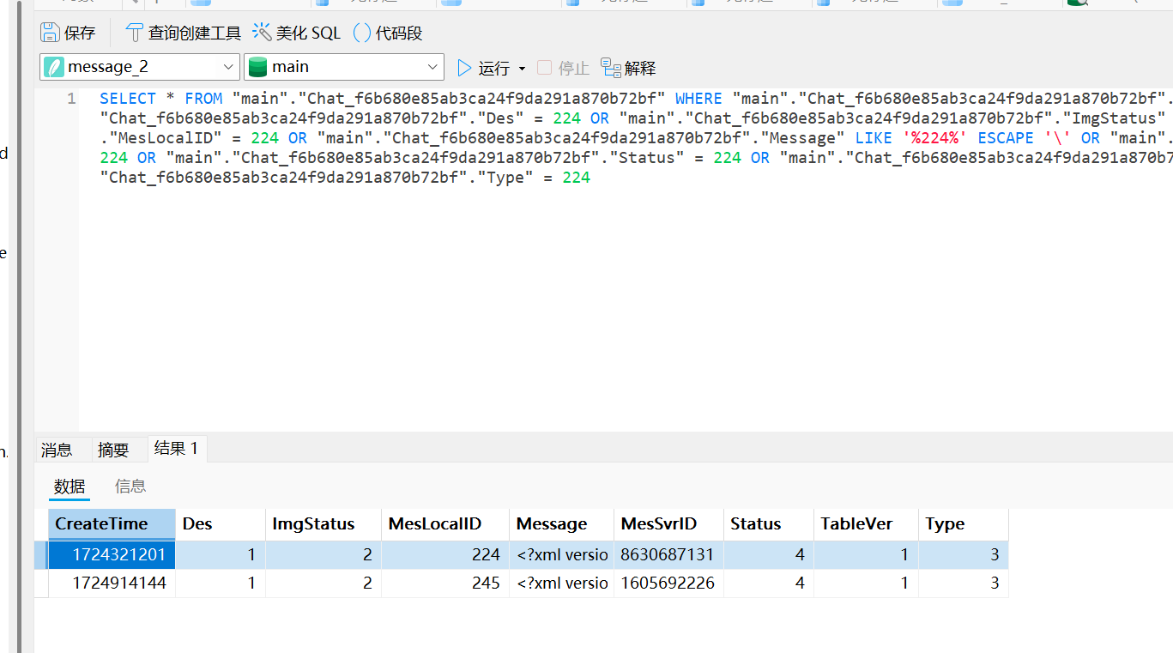The width and height of the screenshot is (1173, 653).
Task: Switch to the 摘要 tab
Action: [x=113, y=450]
